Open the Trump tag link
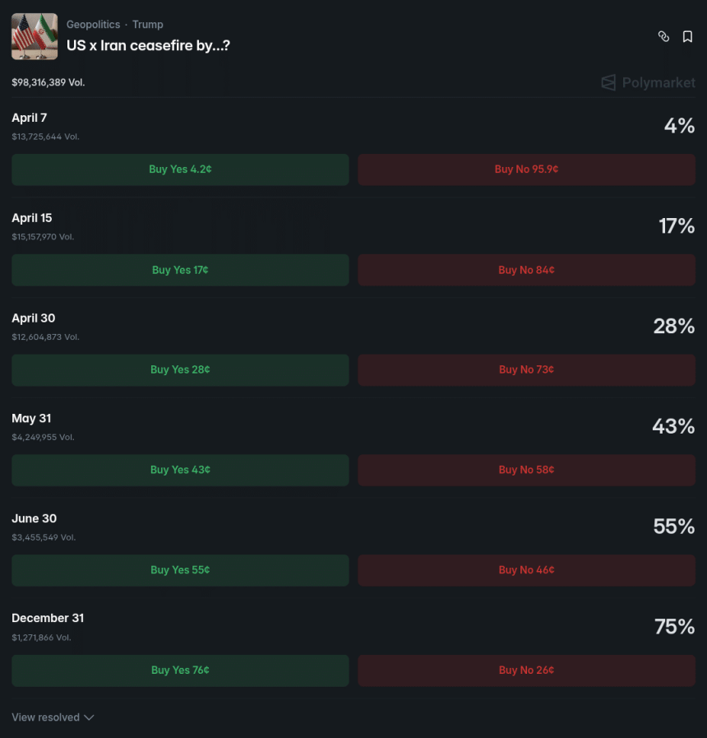This screenshot has height=738, width=707. pos(148,25)
